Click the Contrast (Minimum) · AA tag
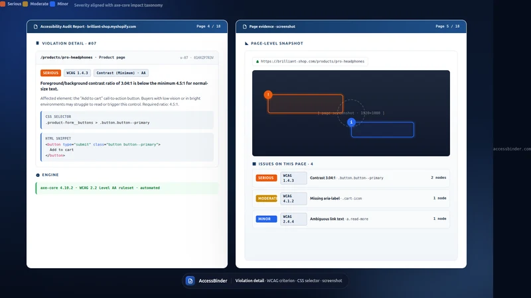The height and width of the screenshot is (298, 531). pos(121,73)
